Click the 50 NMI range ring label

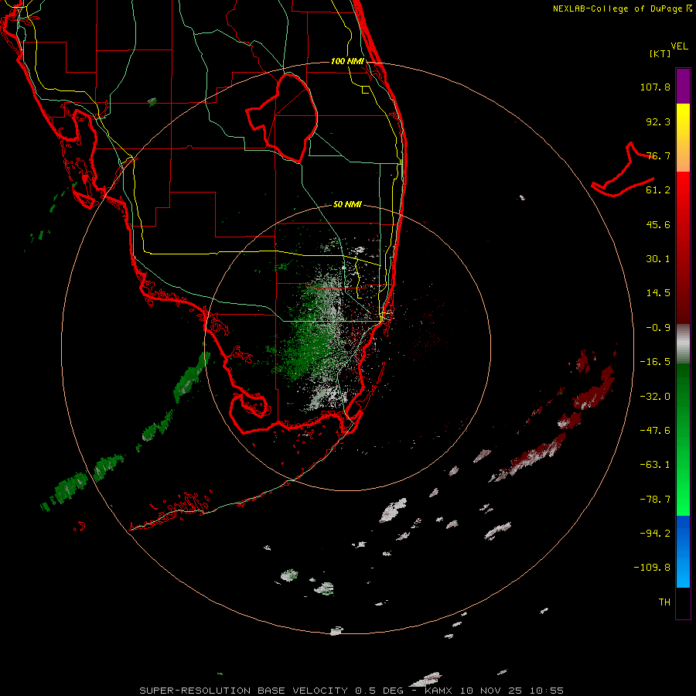click(347, 205)
